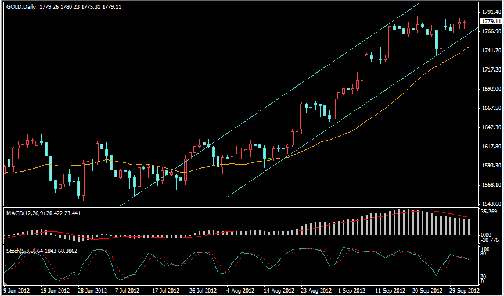
Task: Click the 19 Jun 2012 date label
Action: (54, 290)
